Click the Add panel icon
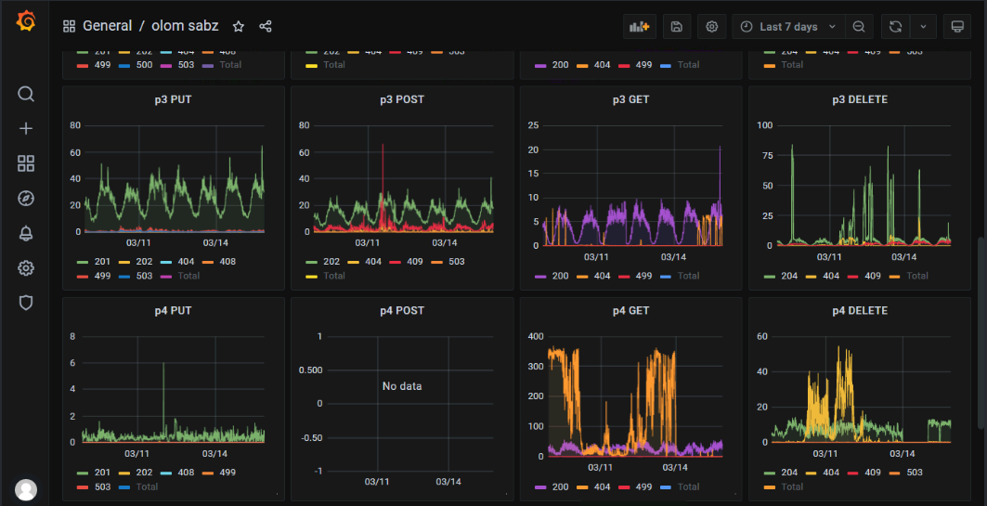The image size is (987, 506). point(640,27)
